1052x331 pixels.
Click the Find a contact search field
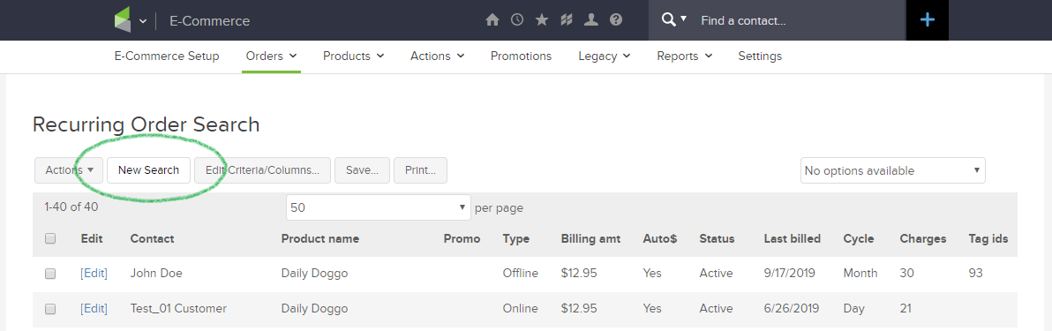point(799,20)
